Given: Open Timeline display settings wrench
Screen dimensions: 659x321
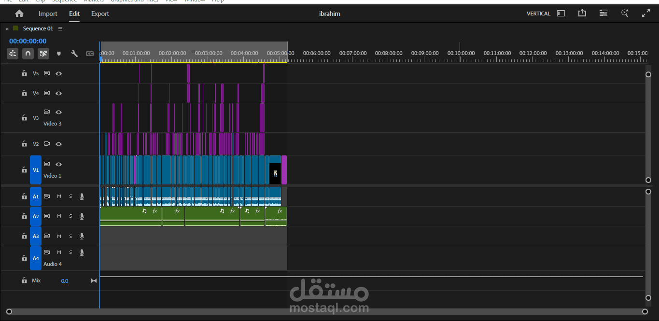Looking at the screenshot, I should coord(74,54).
